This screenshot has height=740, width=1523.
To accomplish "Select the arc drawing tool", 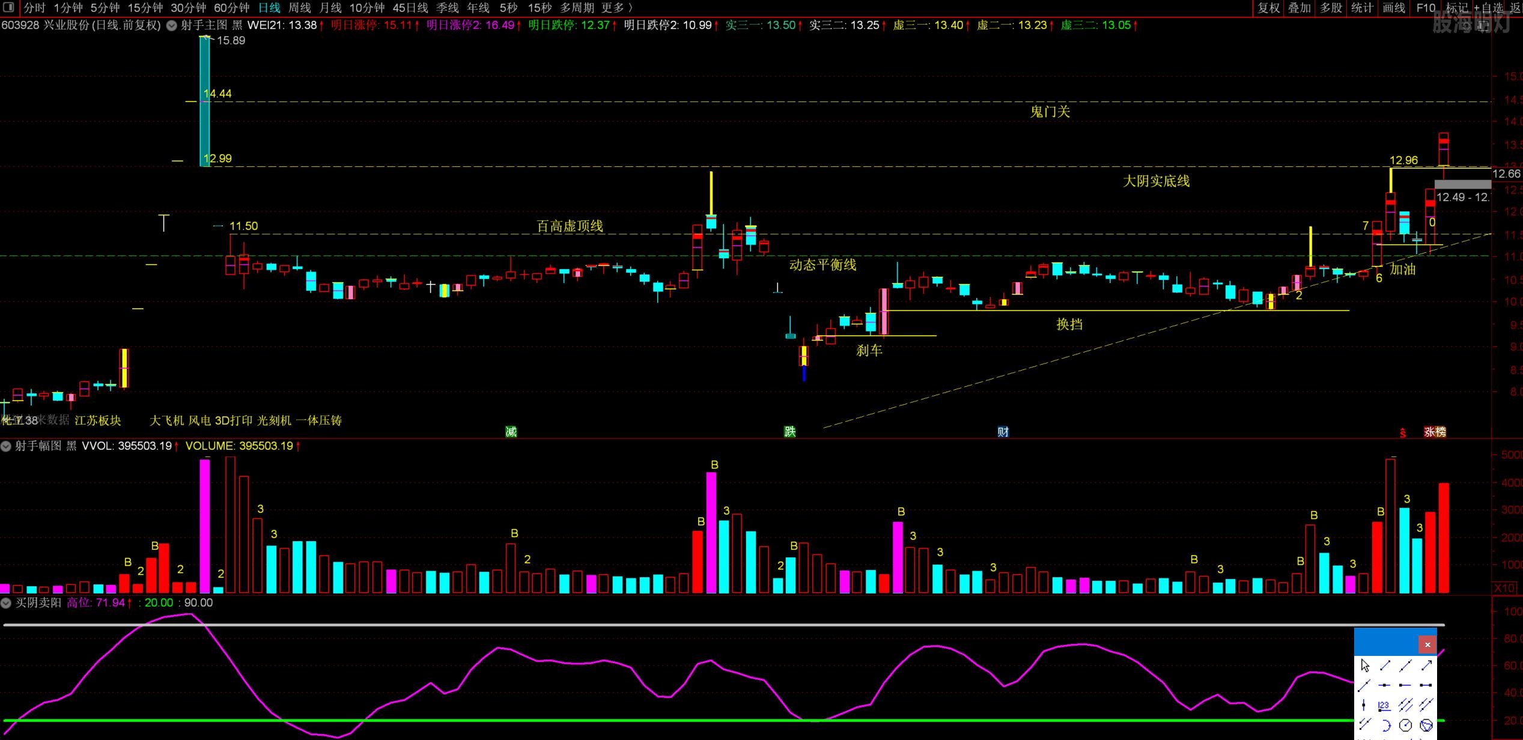I will (1385, 725).
